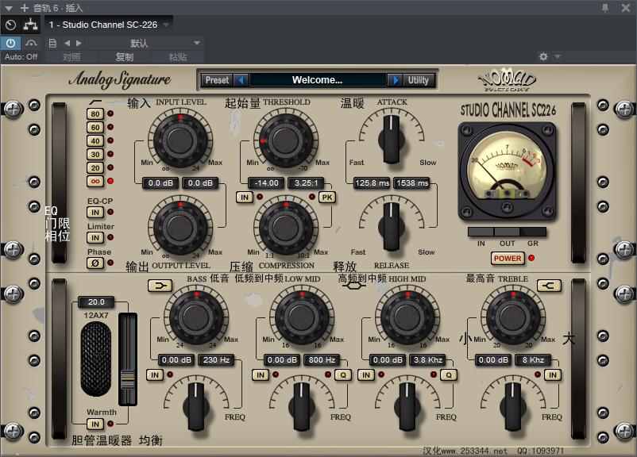This screenshot has width=637, height=457.
Task: Toggle the PK peak detection button
Action: [327, 198]
